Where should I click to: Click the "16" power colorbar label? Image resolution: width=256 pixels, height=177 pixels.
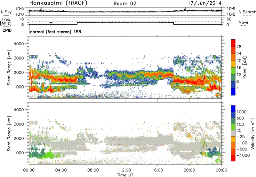pyautogui.click(x=239, y=68)
